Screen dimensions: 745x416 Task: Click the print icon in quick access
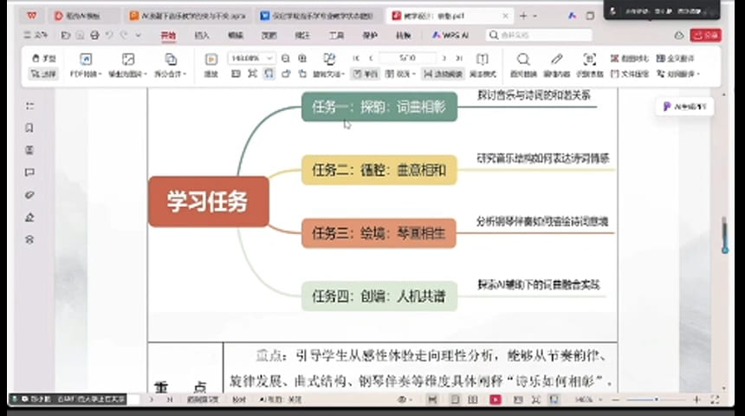pos(94,36)
